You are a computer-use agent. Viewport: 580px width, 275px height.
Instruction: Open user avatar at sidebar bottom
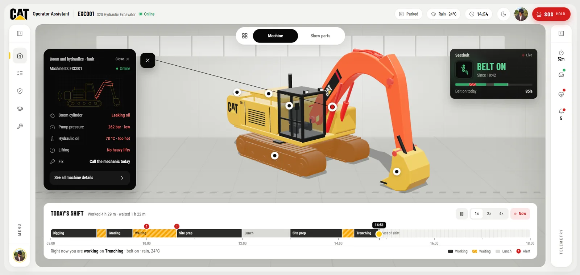tap(20, 255)
